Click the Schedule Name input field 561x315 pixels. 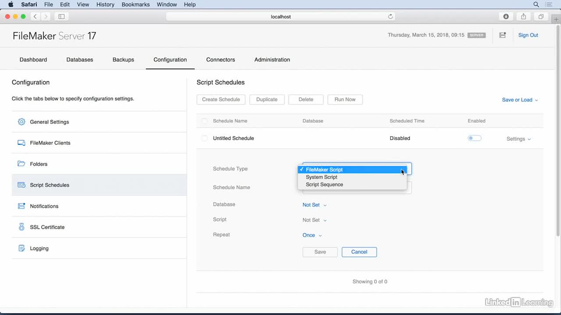click(x=357, y=188)
